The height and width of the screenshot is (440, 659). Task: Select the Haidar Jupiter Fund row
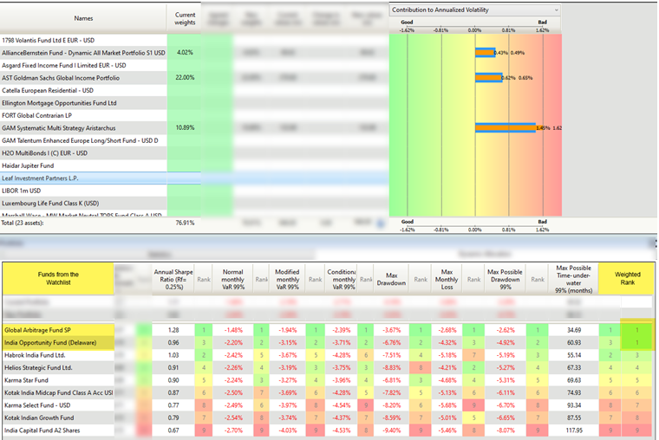point(83,165)
